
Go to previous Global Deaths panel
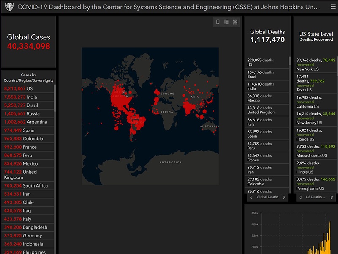[251, 197]
